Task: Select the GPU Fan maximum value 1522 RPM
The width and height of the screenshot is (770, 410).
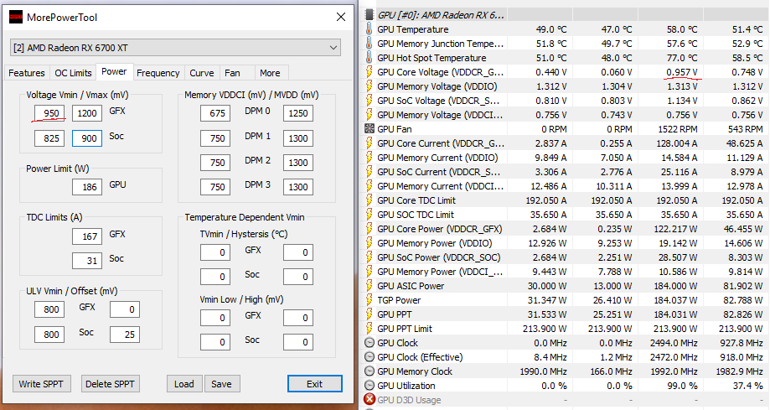Action: click(x=678, y=129)
